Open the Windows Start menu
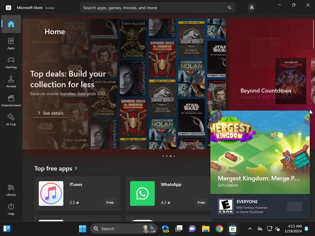 pos(82,229)
